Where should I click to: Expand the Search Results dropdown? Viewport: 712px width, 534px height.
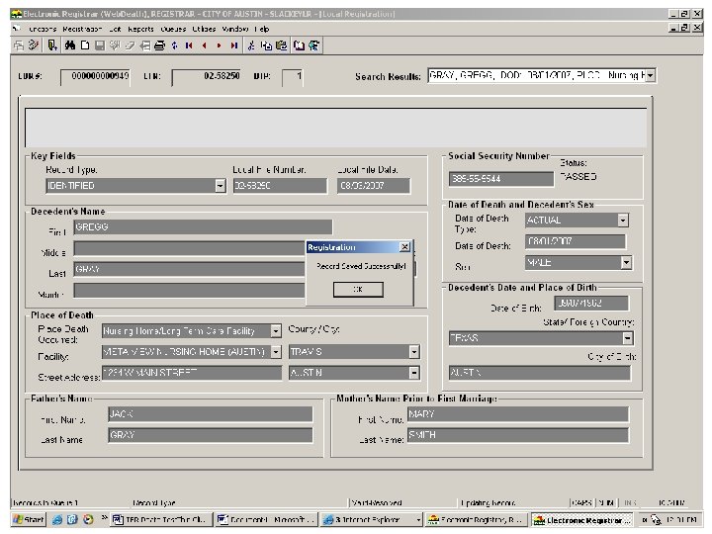651,75
